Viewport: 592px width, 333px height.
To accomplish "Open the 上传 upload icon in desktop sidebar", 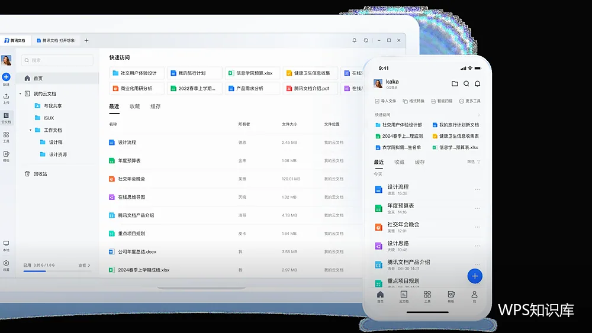I will (x=6, y=96).
